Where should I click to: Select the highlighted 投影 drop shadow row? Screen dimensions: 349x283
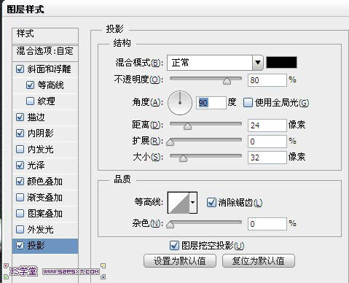(45, 246)
